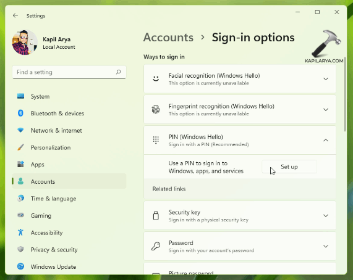Open the Apps icon in sidebar
Screen dimensions: 353x280
(x=20, y=164)
